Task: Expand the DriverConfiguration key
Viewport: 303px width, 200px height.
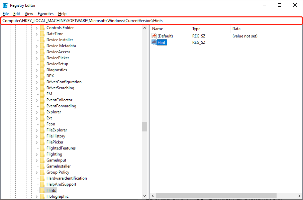Action: tap(37, 82)
